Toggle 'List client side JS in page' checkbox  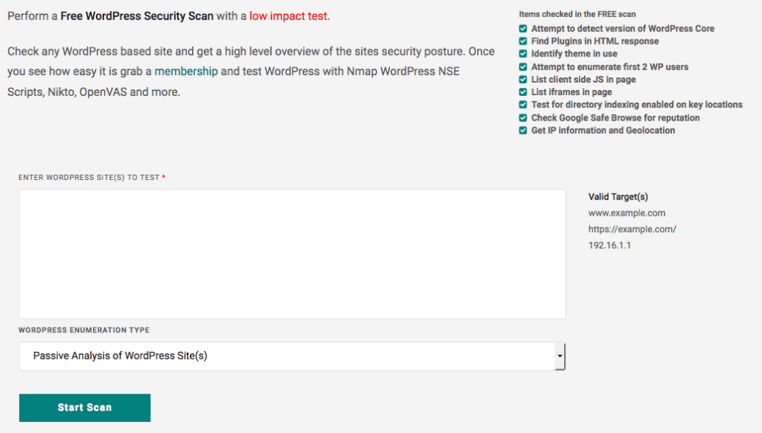click(523, 80)
